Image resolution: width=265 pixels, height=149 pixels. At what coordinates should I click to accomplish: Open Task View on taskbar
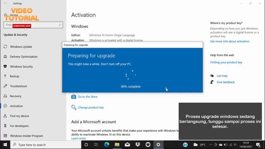coord(96,145)
